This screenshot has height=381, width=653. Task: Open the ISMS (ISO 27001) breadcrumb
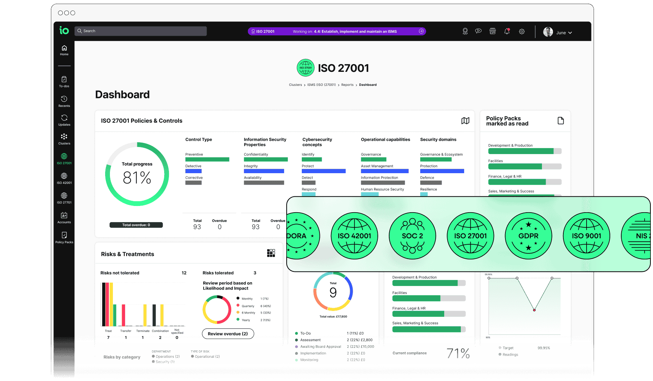click(x=321, y=85)
